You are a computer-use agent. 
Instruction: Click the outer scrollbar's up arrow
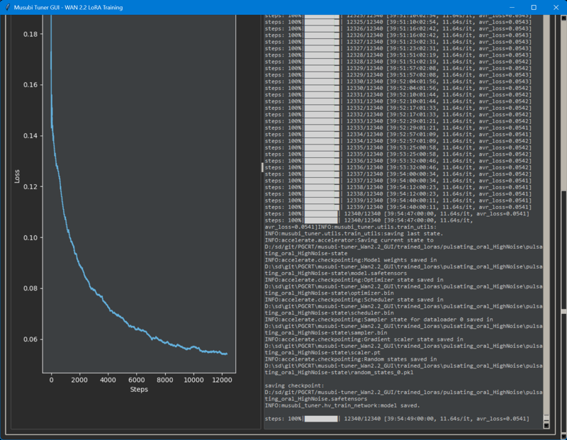pyautogui.click(x=563, y=18)
